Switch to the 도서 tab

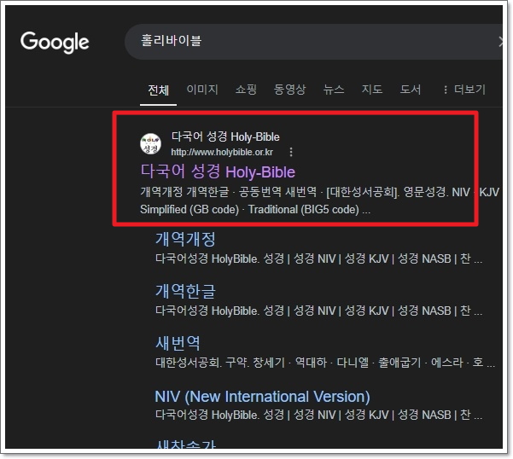(411, 90)
